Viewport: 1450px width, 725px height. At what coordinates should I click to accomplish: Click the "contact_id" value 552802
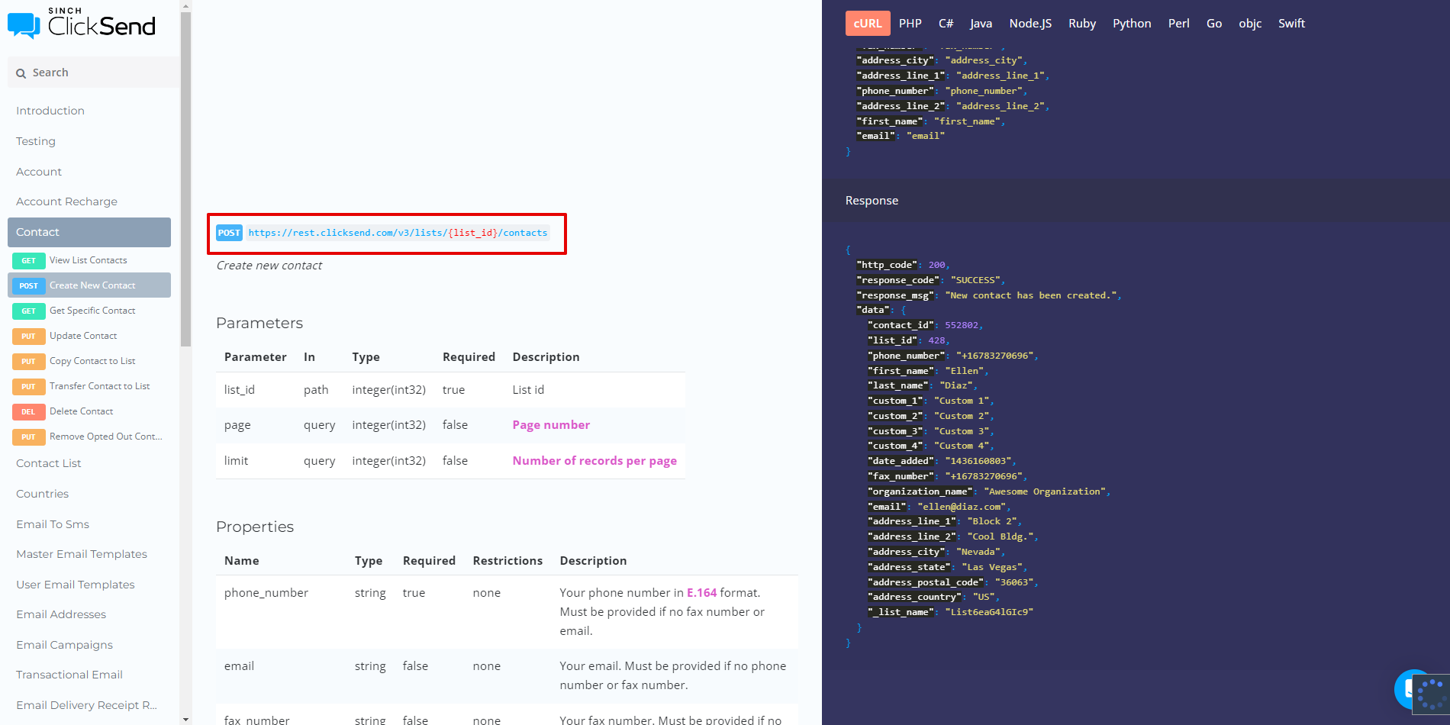click(x=961, y=325)
